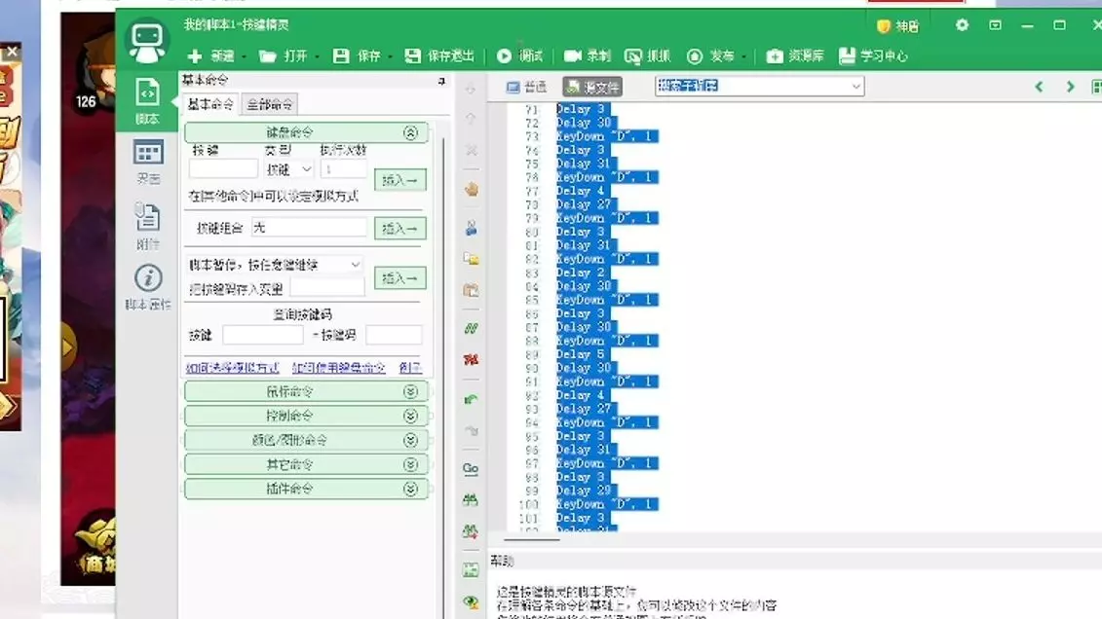Click the green comment slashes icon
1102x619 pixels.
(471, 328)
